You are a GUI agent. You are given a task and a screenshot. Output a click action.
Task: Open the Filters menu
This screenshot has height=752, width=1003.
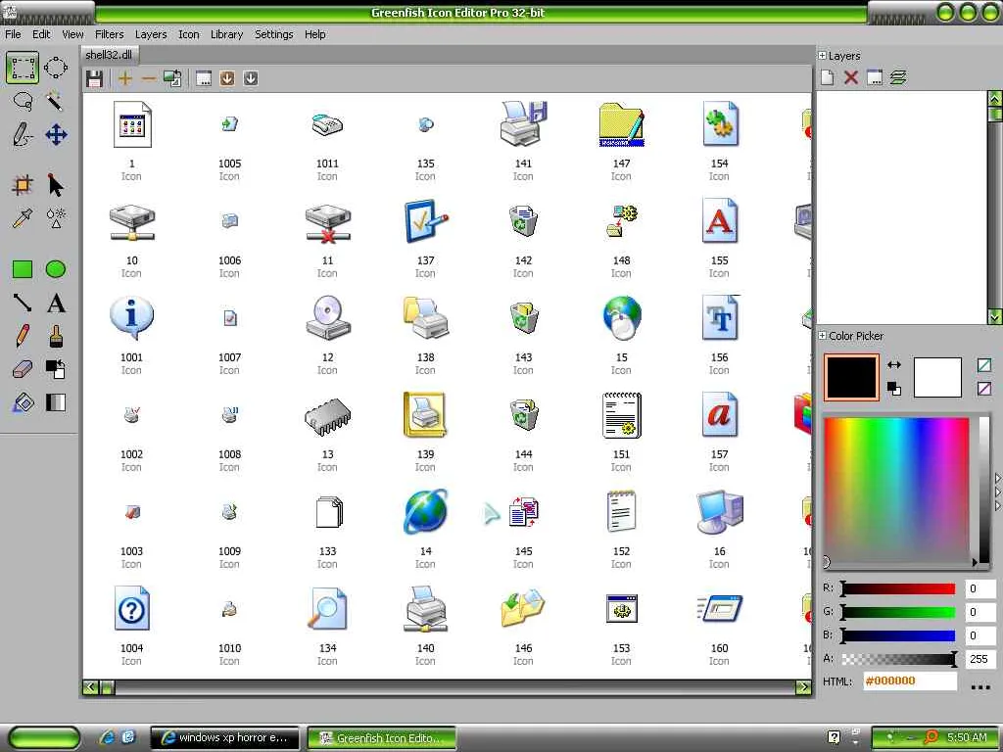point(110,34)
